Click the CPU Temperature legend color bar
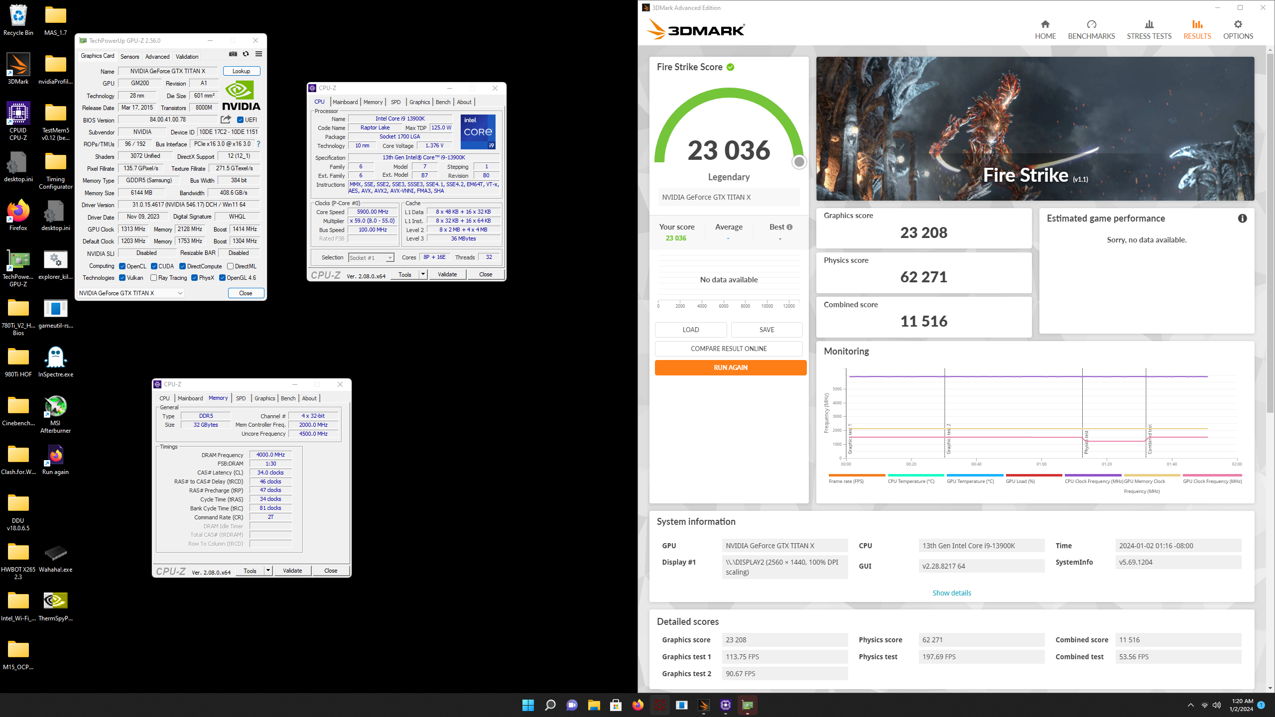The height and width of the screenshot is (717, 1275). (915, 475)
